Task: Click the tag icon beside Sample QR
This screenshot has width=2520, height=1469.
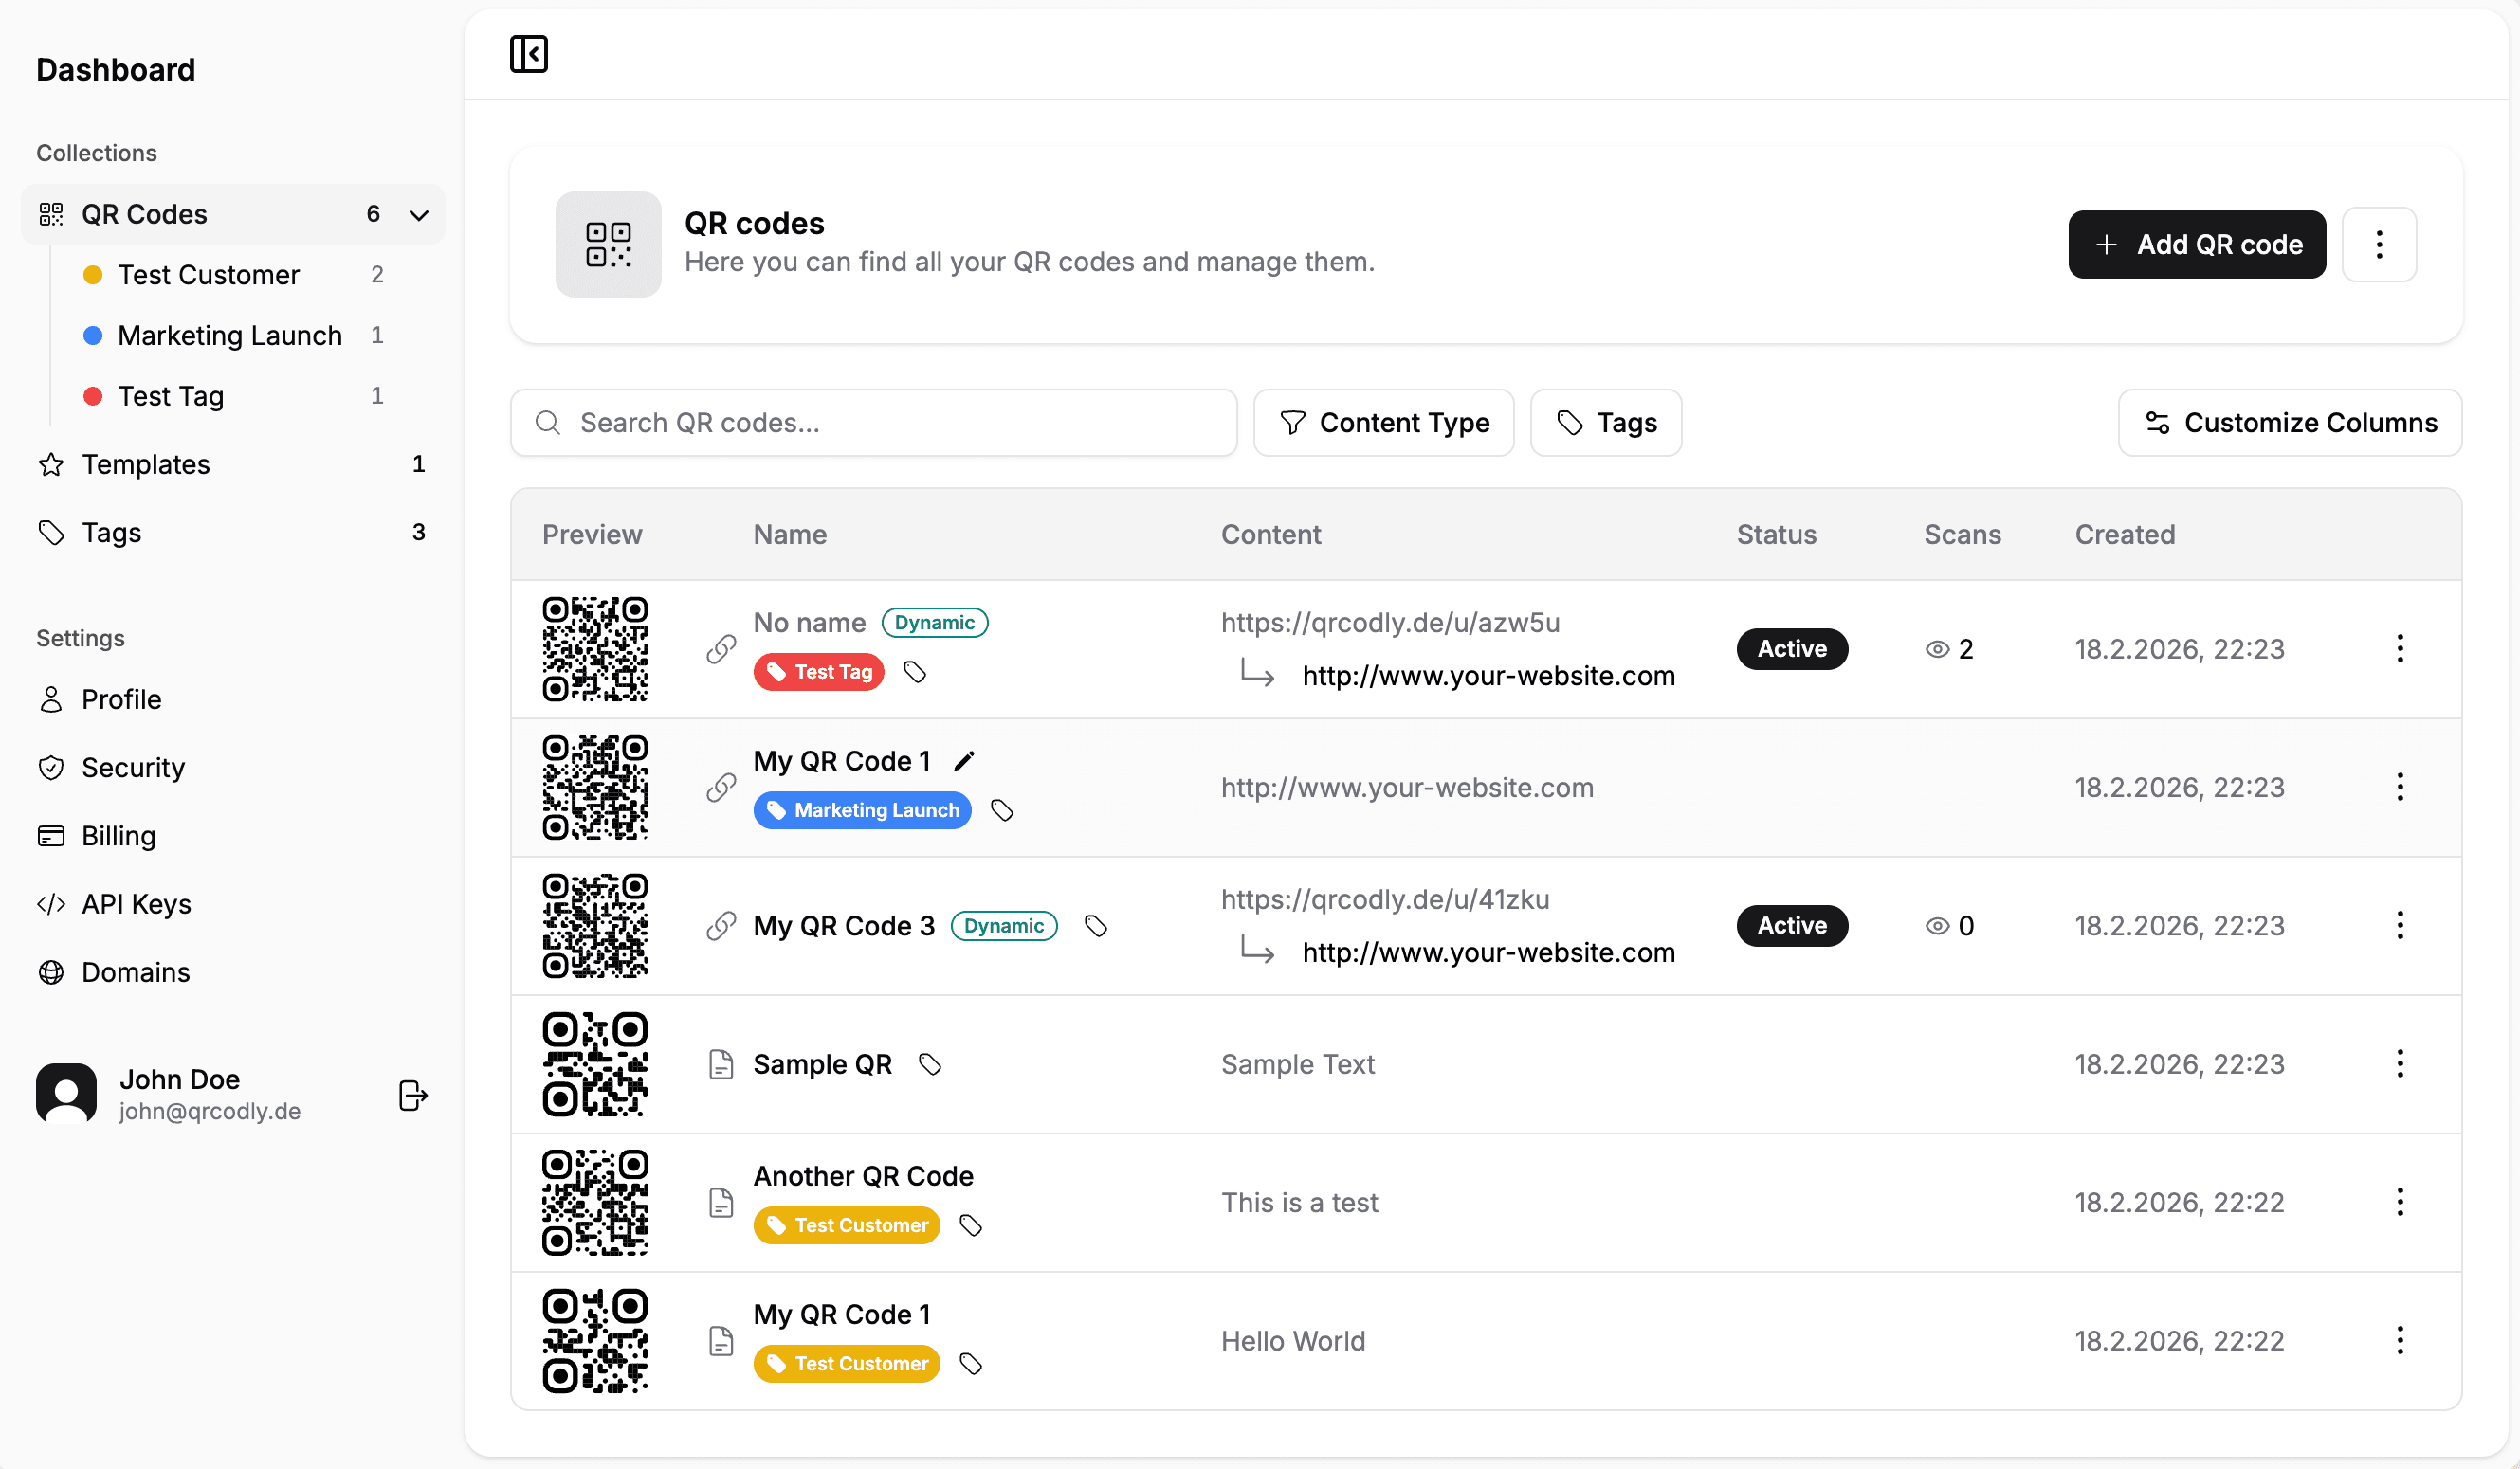Action: click(930, 1064)
